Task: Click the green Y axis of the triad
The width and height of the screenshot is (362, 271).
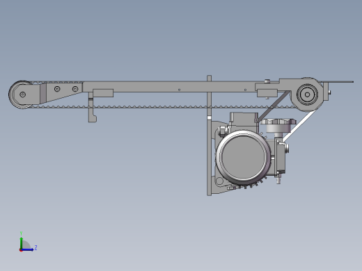Action: tap(21, 243)
